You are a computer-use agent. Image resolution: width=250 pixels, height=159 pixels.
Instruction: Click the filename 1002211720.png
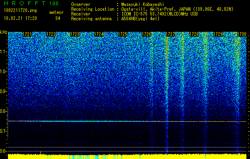pos(21,11)
